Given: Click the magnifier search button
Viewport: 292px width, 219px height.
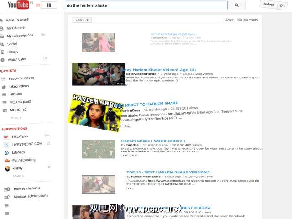Looking at the screenshot, I should tap(237, 5).
